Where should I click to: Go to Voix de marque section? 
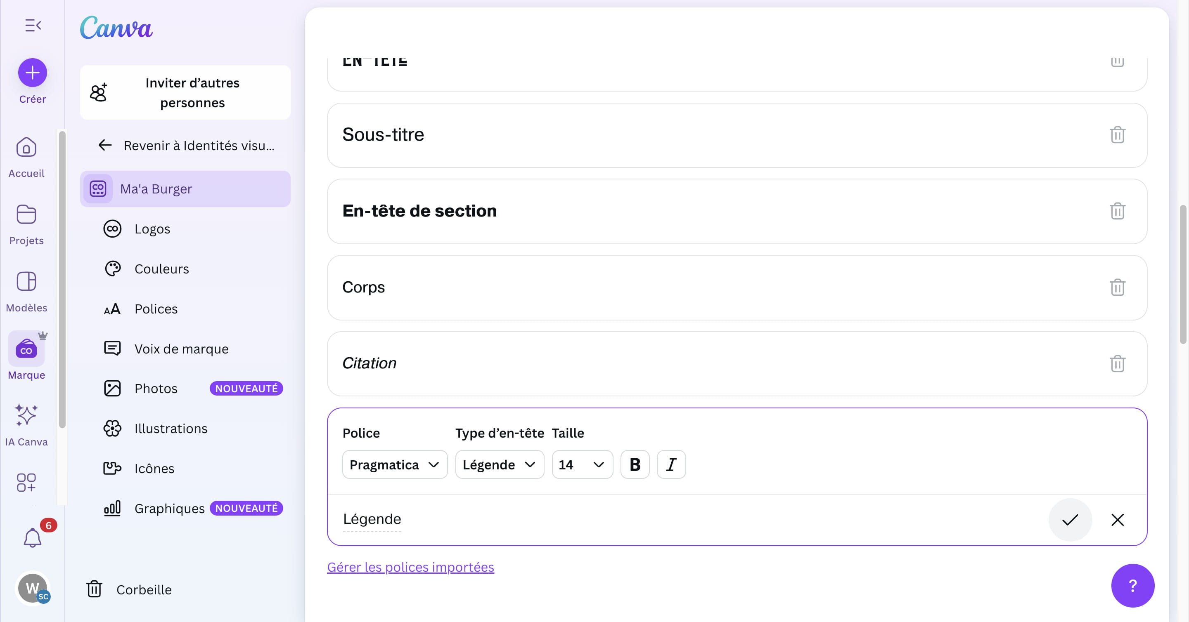click(x=181, y=349)
